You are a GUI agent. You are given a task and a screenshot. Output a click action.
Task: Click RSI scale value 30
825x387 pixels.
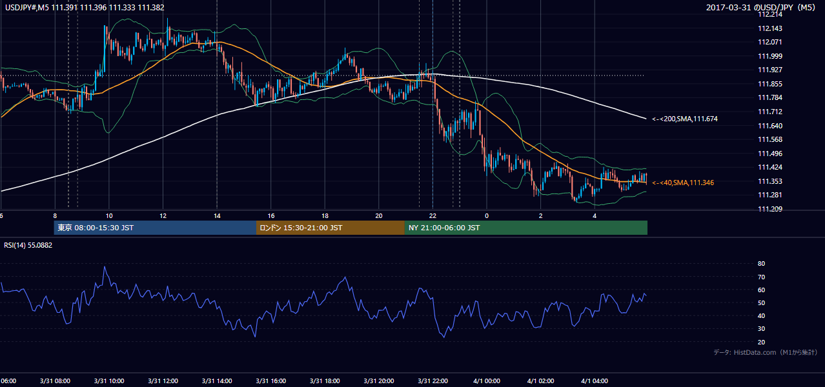coord(762,329)
